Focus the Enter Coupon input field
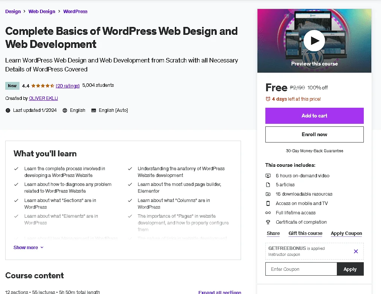 [301, 269]
